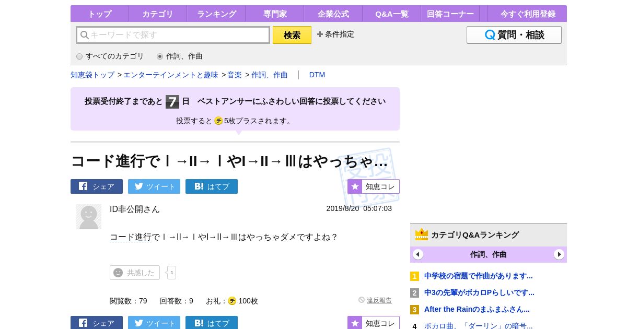
Task: Click the 回答数：9 text
Action: [x=177, y=301]
